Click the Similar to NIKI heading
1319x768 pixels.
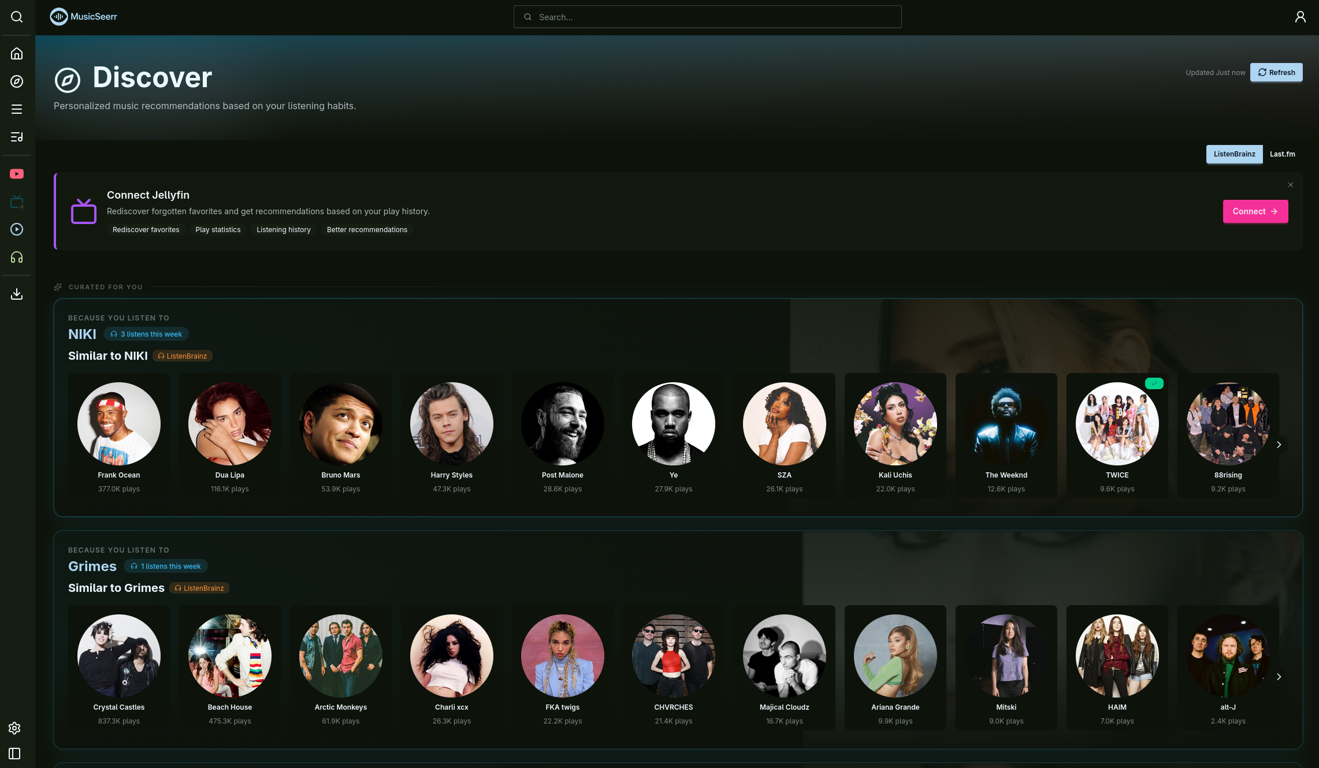pos(108,356)
